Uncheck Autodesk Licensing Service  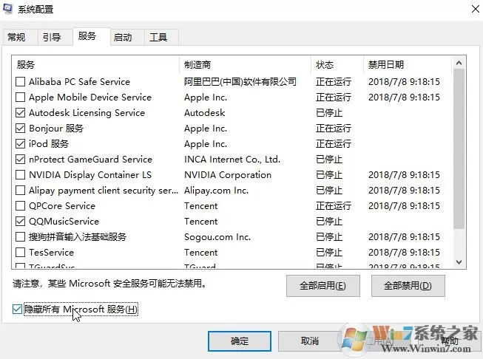coord(20,112)
